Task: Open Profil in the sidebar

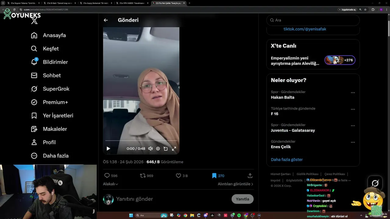Action: point(43,142)
